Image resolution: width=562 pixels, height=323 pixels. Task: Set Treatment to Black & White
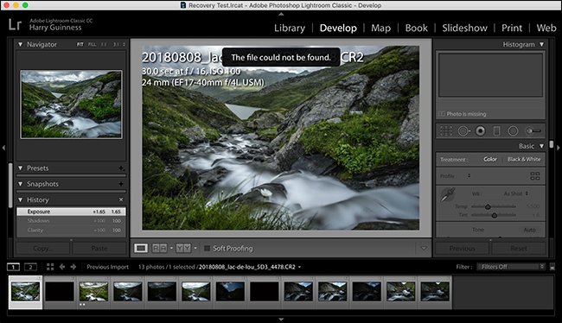click(x=524, y=159)
